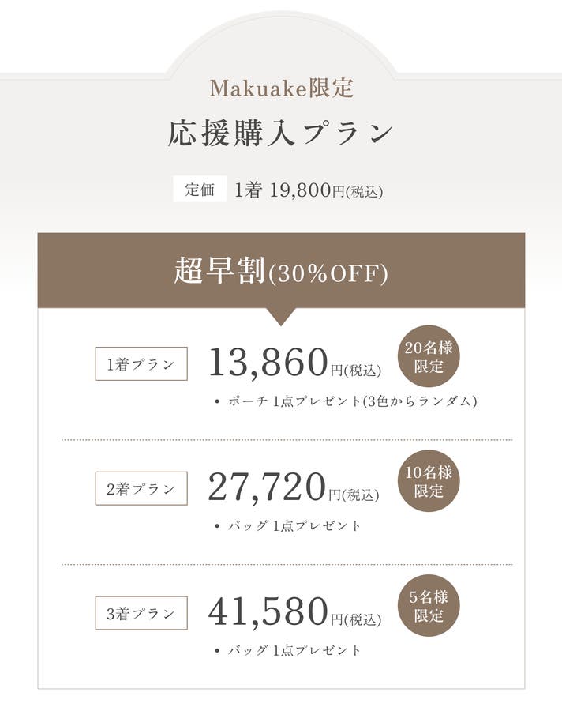Select the 応援購入プラン title
562x711 pixels.
(281, 133)
